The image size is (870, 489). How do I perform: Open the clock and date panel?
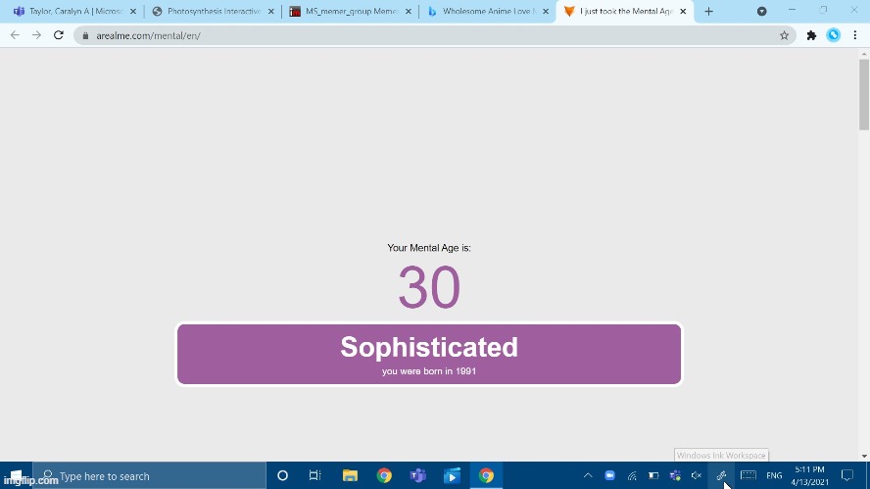(809, 476)
